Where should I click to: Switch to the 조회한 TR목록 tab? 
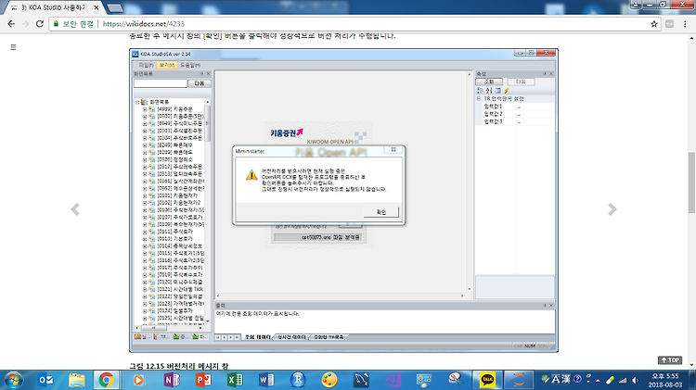[x=329, y=337]
